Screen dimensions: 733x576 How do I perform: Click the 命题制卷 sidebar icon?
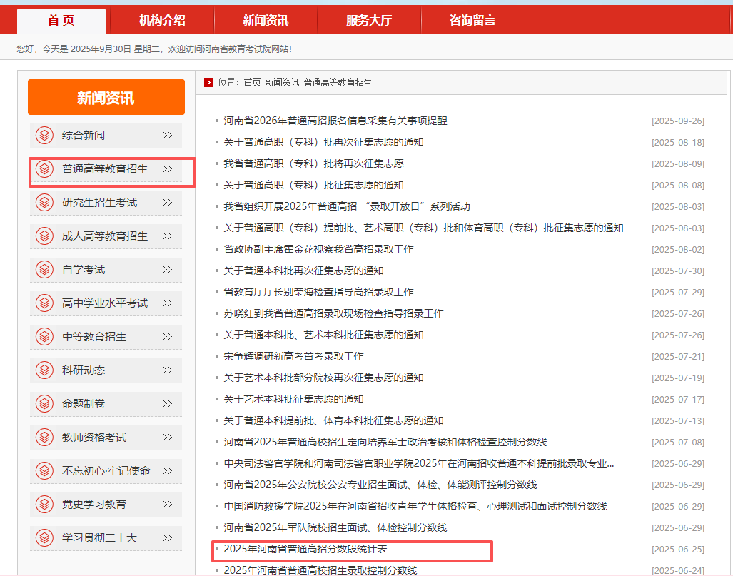tap(44, 403)
